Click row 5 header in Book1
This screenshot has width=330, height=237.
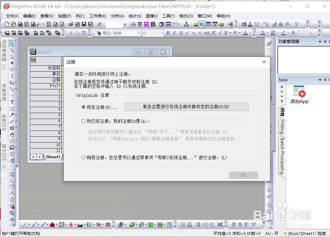tap(46, 115)
